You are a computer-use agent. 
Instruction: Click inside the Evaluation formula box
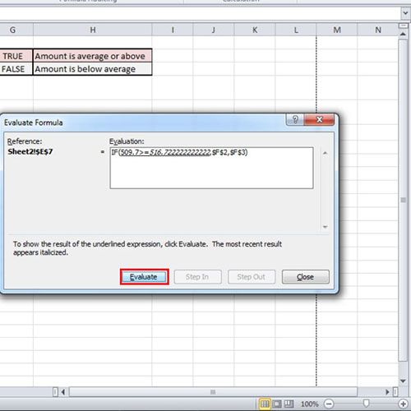[x=211, y=168]
